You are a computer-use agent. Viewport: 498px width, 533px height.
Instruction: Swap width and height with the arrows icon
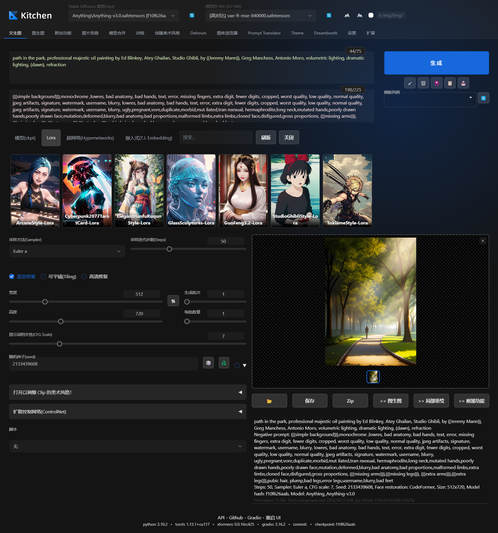(x=173, y=301)
